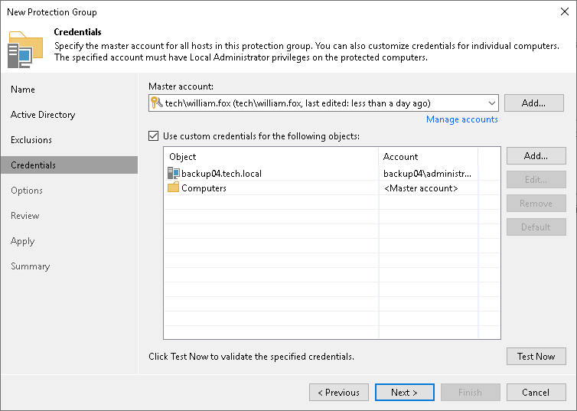Go to the Name wizard step

tap(23, 90)
